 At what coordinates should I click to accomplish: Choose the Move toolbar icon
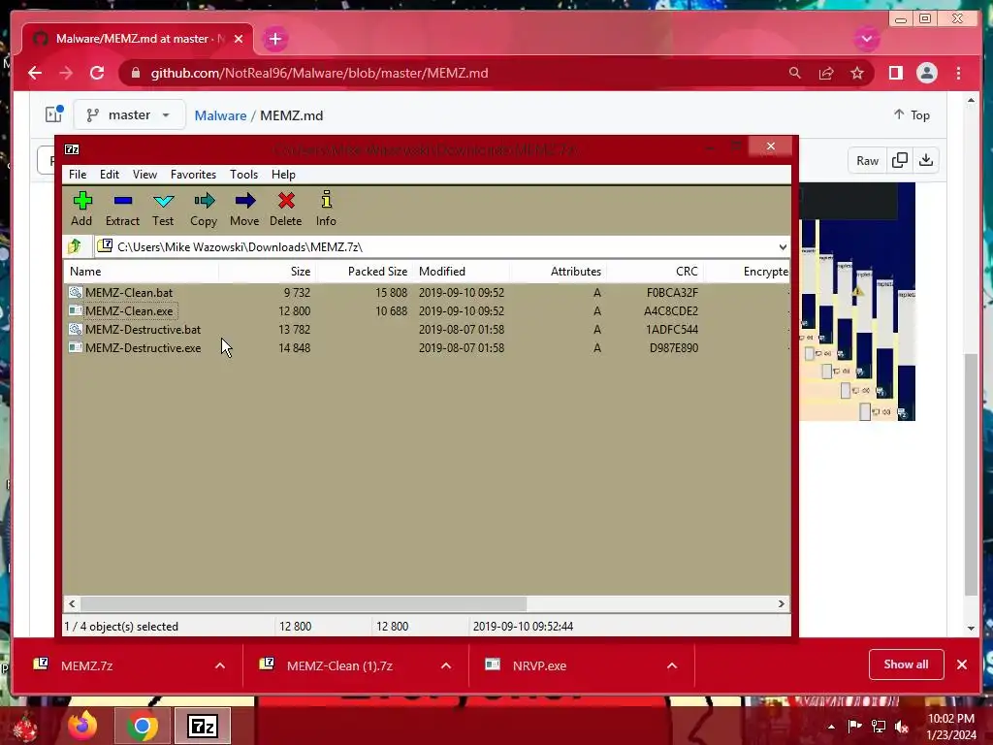pyautogui.click(x=244, y=210)
